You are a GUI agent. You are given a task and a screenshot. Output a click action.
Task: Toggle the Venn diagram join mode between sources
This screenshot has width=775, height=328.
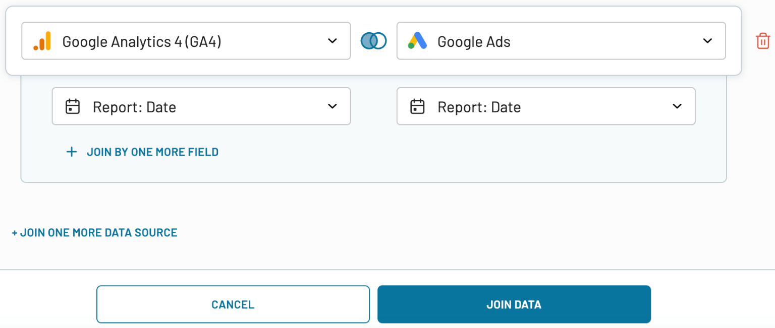pos(373,41)
